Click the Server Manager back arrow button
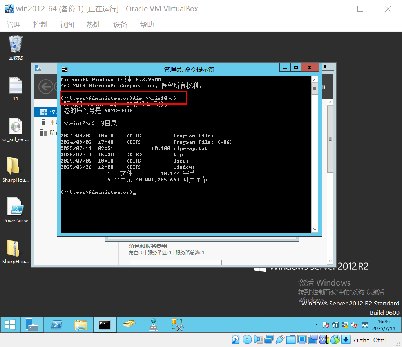 pos(46,86)
